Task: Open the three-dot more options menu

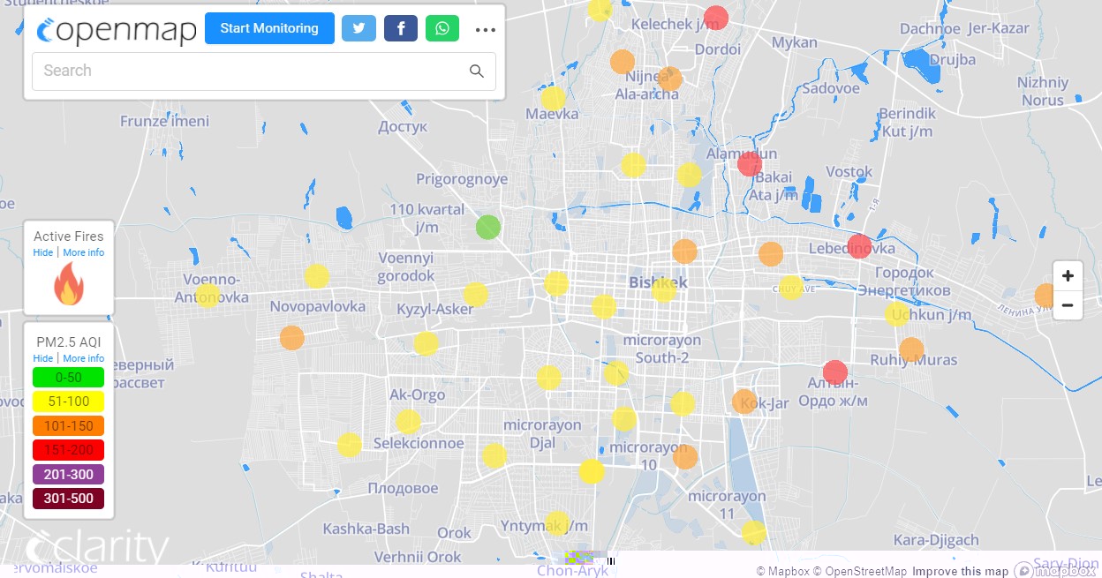Action: (485, 29)
